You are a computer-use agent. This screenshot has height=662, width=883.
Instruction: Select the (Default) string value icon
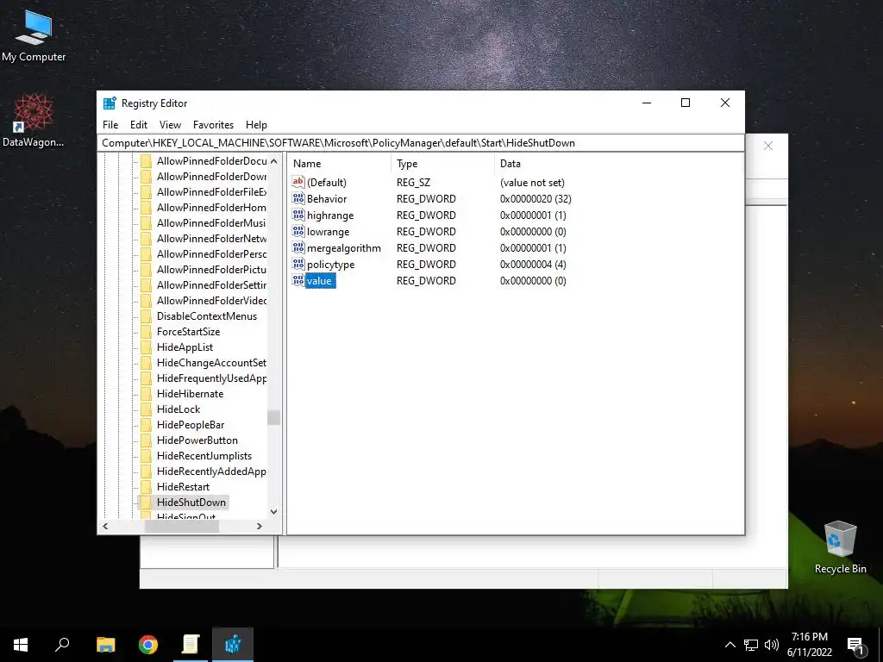pos(297,182)
